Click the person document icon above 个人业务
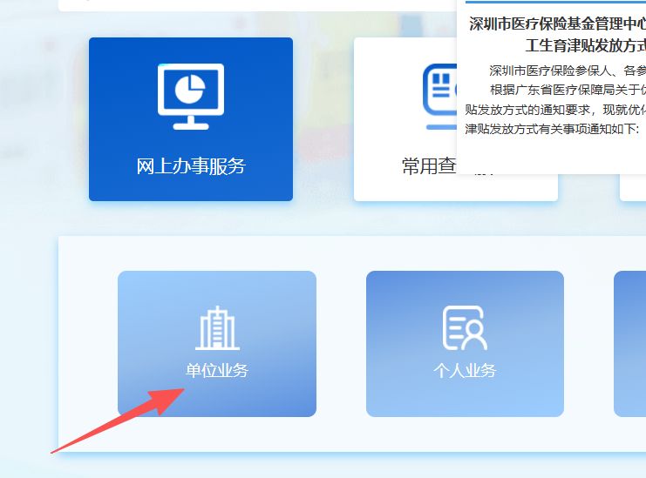 coord(465,327)
